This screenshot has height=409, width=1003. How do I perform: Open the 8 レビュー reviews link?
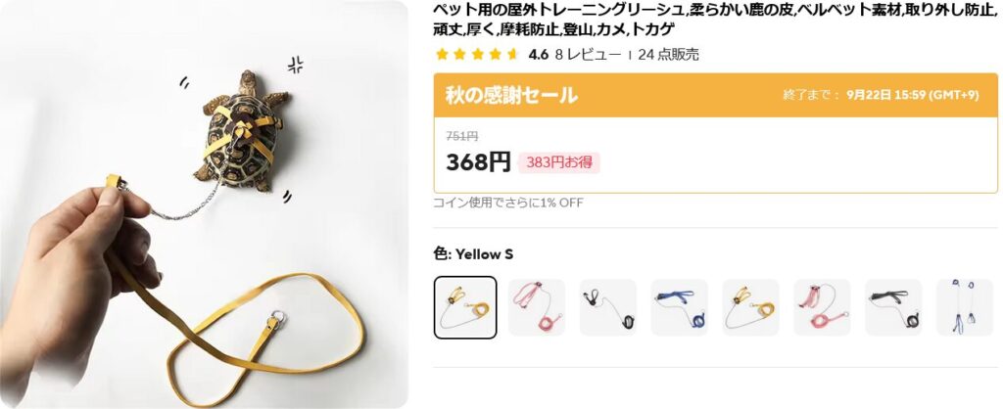coord(588,55)
